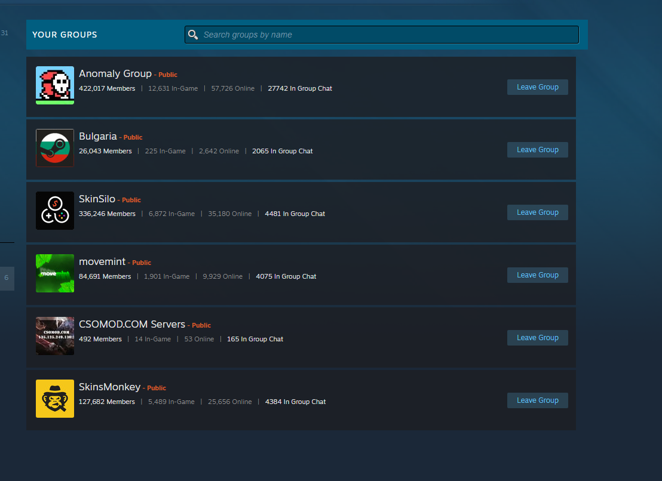The image size is (662, 481).
Task: Click the movemint green group avatar
Action: click(x=55, y=273)
